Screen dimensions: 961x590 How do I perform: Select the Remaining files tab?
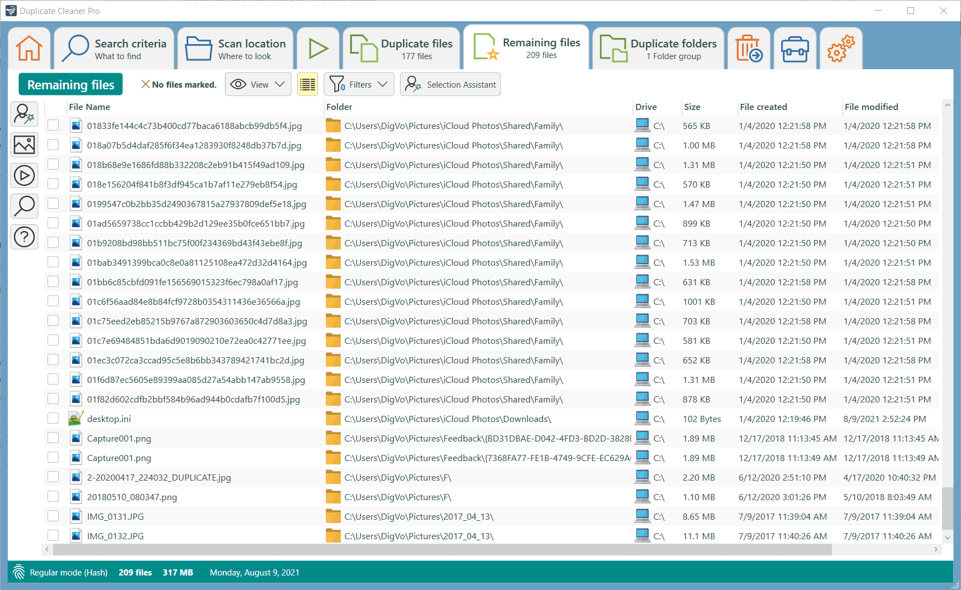[x=526, y=47]
